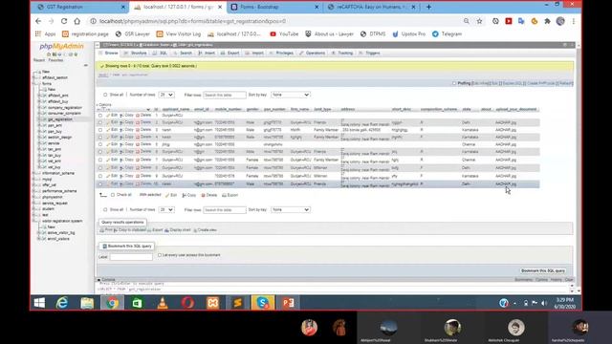Reload the current phpMyAdmin page
612x344 pixels.
[x=64, y=21]
